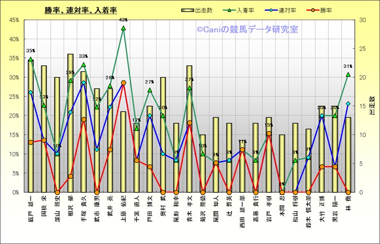Click the 35% data label above 鹿戸 雄一
380x244 pixels.
(31, 51)
